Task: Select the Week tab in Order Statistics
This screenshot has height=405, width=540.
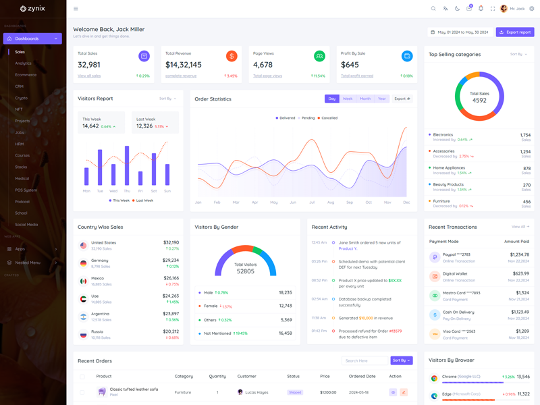Action: (x=348, y=99)
